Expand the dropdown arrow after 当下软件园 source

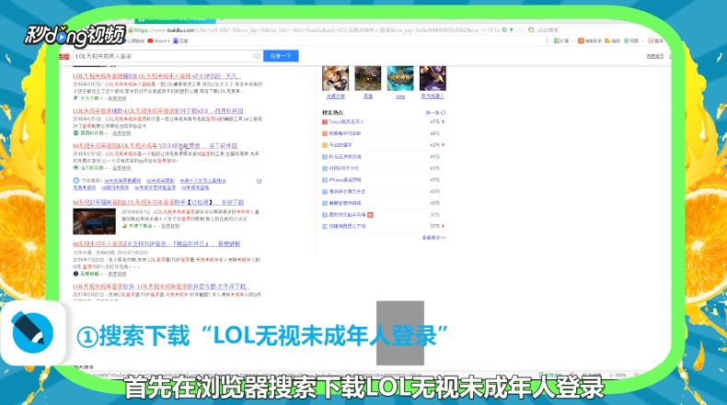(x=106, y=168)
